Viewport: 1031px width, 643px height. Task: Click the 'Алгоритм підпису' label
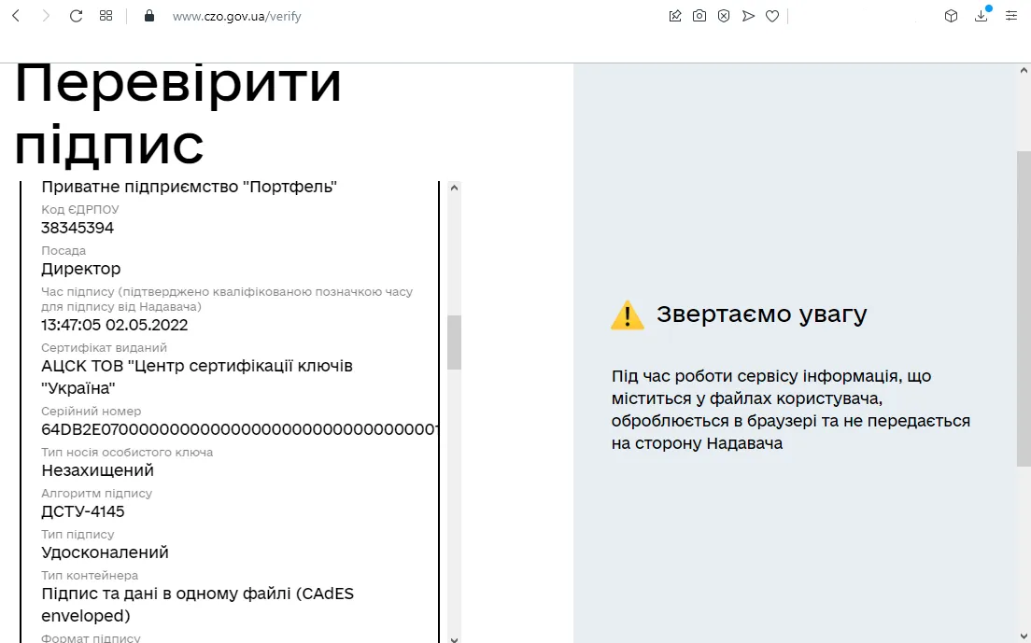(97, 494)
